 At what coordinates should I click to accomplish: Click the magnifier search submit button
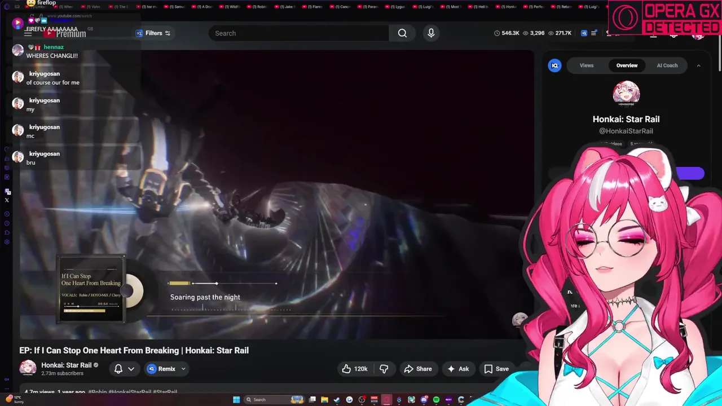pyautogui.click(x=402, y=33)
